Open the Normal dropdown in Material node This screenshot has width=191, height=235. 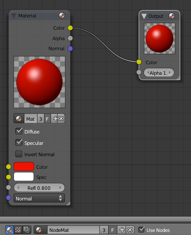[39, 198]
